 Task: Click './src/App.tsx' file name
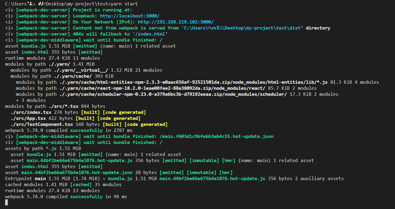[28, 118]
